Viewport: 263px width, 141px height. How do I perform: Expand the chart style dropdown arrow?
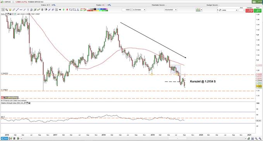coord(201,10)
